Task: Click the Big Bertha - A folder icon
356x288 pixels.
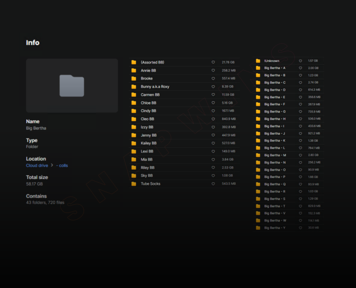Action: [x=258, y=68]
